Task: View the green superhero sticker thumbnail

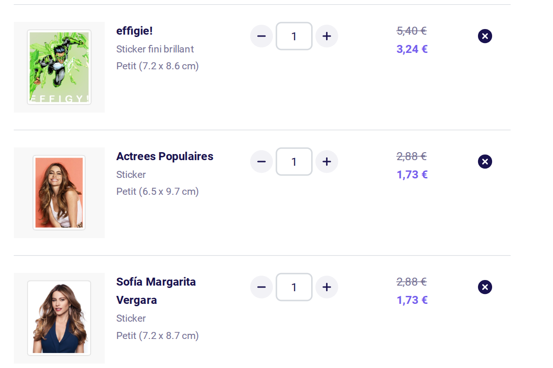Action: 59,67
